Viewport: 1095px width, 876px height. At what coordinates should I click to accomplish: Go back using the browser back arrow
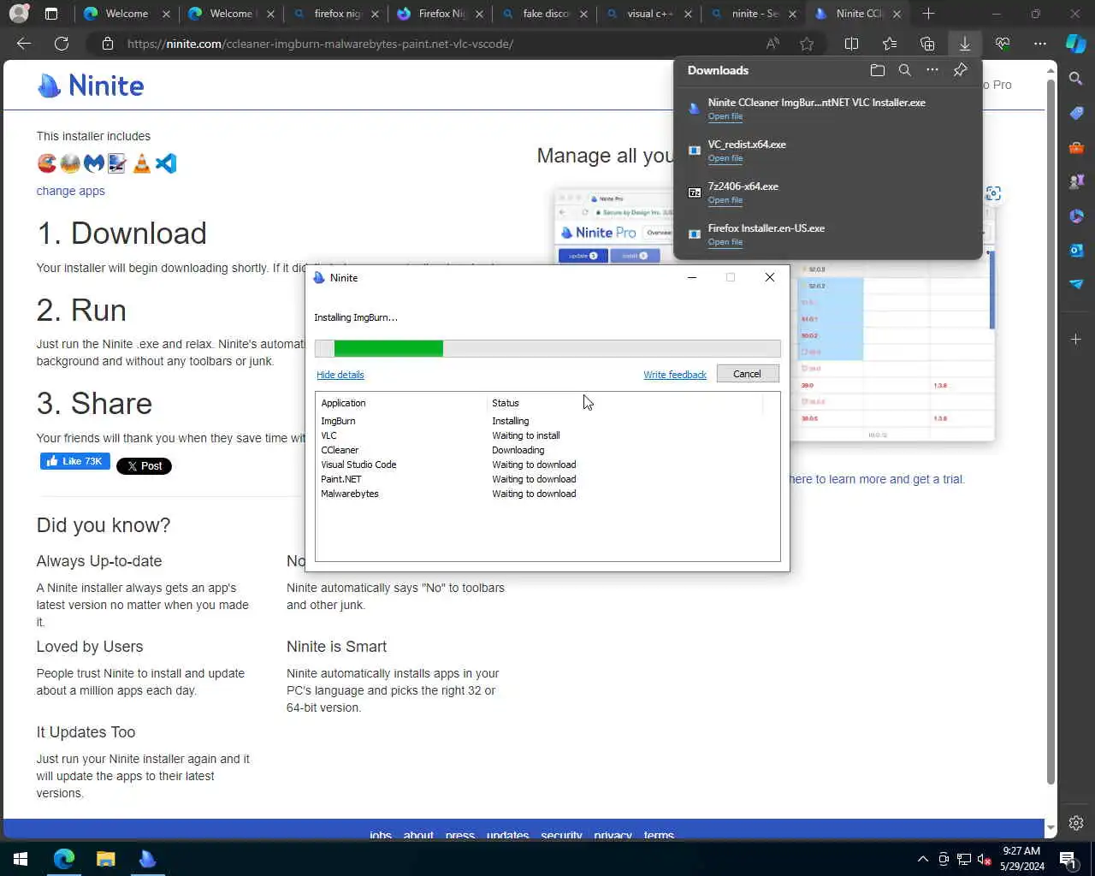(x=24, y=44)
